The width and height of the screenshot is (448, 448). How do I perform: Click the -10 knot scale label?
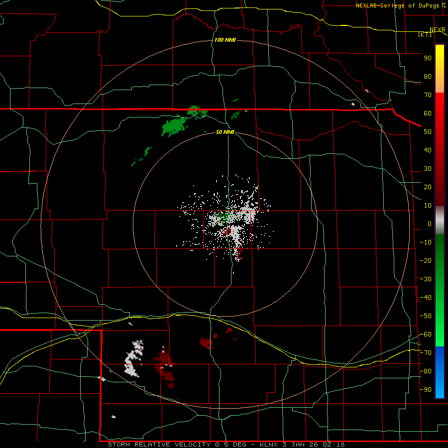(426, 242)
